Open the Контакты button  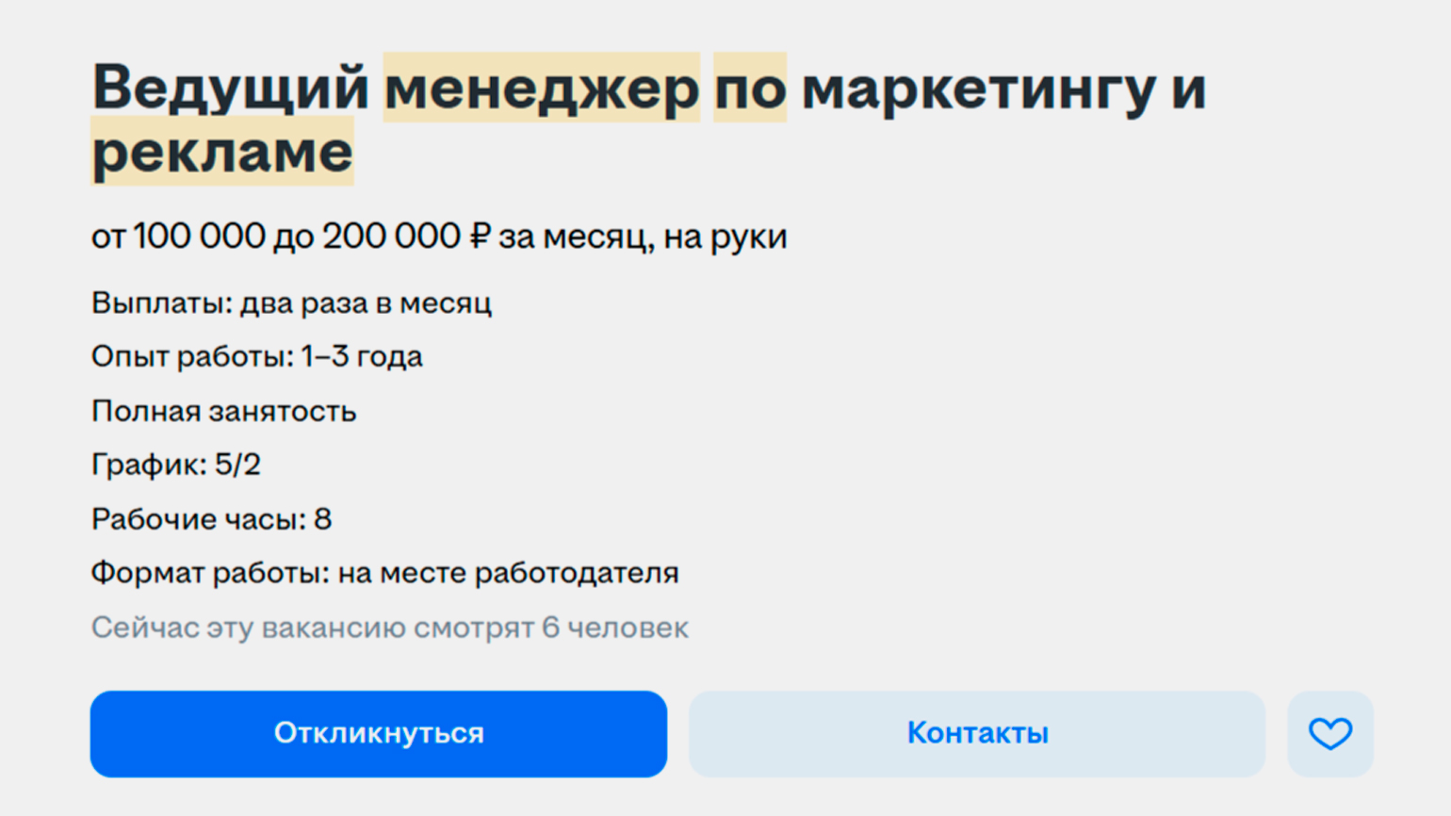(977, 733)
